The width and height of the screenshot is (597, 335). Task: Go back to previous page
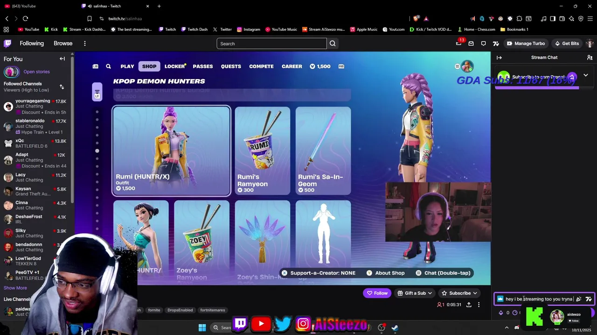click(7, 19)
